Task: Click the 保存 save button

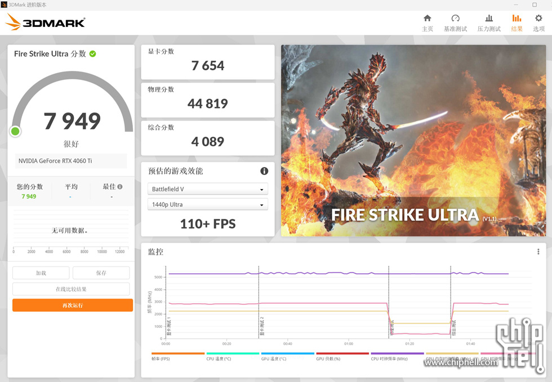Action: [x=101, y=273]
